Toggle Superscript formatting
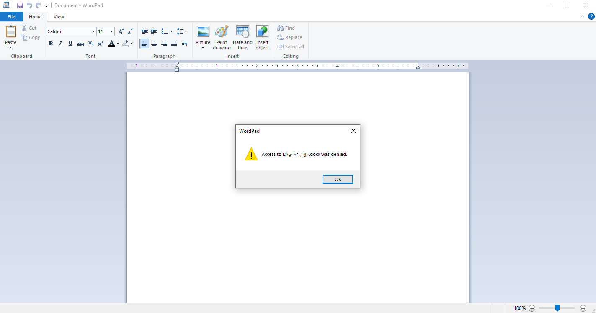 (101, 44)
